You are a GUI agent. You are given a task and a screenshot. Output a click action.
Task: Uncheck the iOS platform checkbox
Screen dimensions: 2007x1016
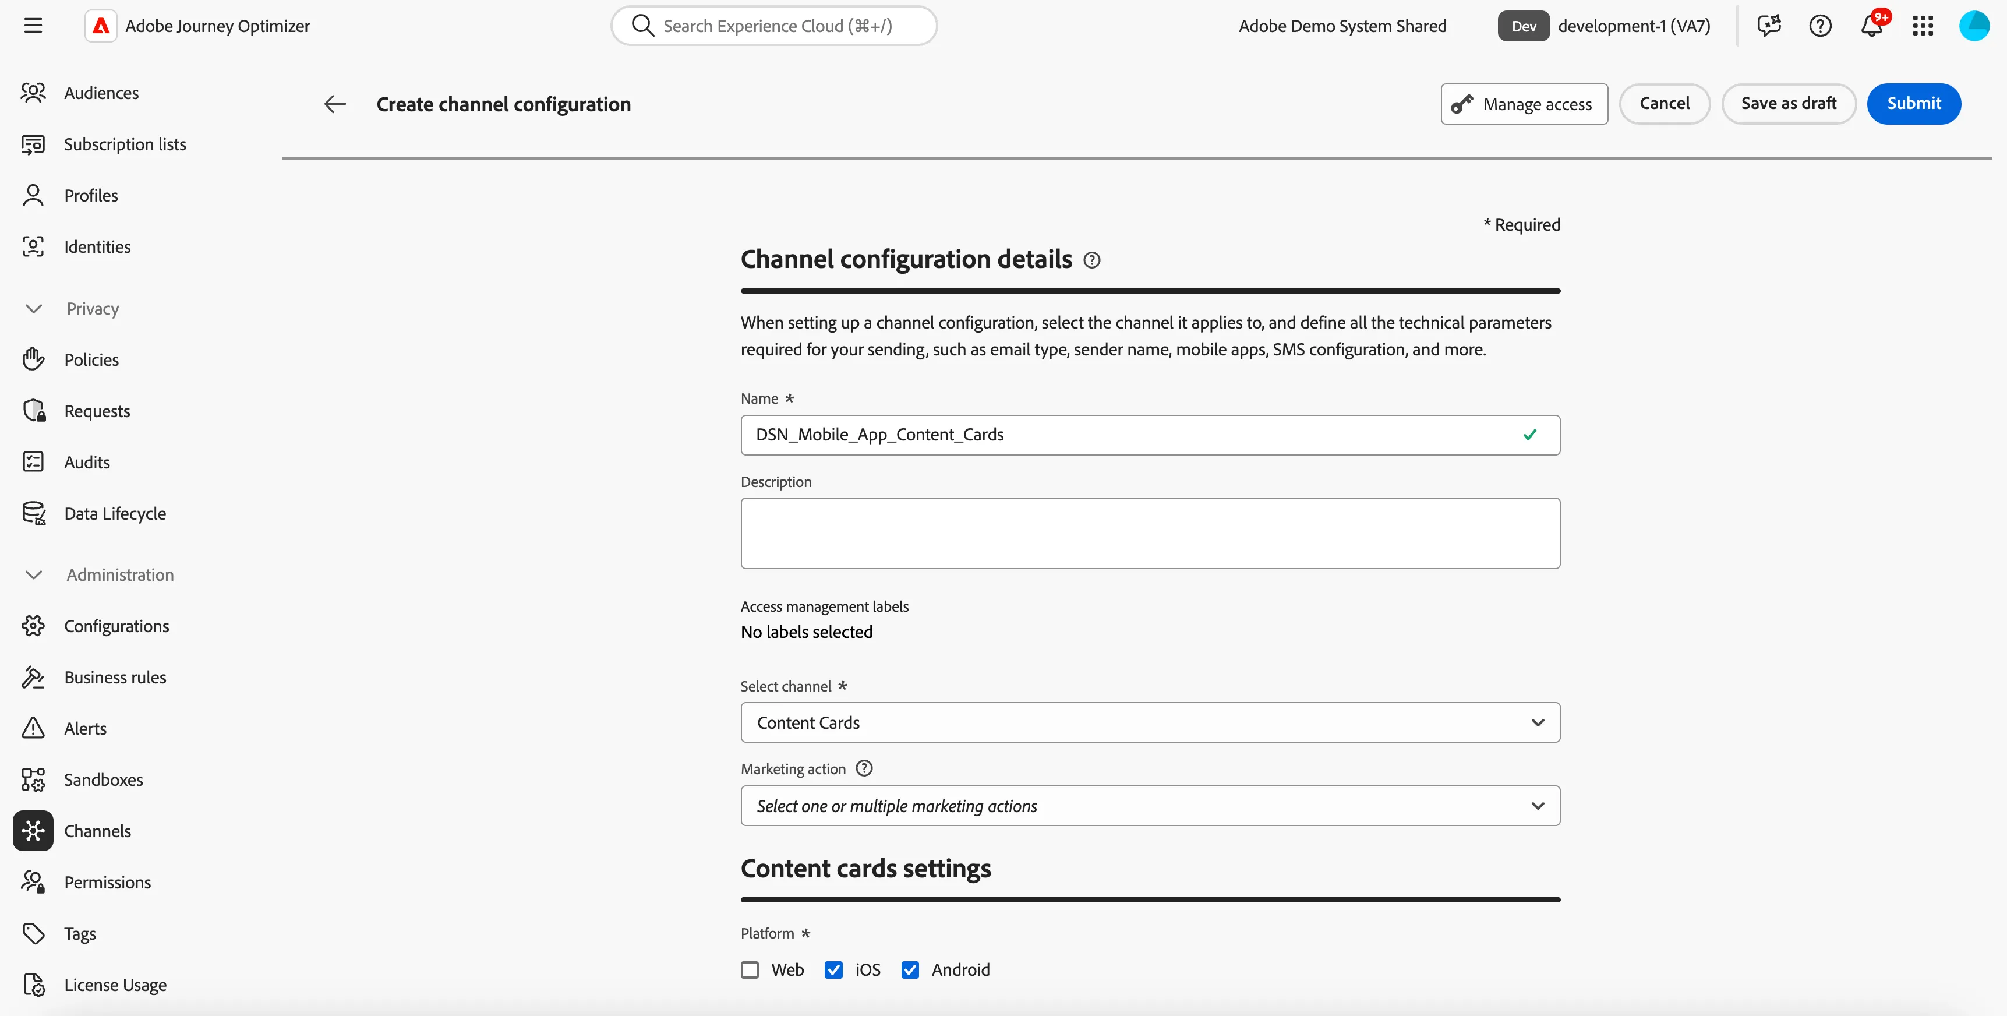(833, 969)
